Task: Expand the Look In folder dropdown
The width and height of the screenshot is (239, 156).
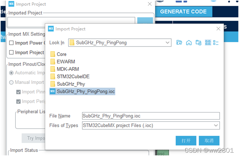Action: [x=168, y=43]
